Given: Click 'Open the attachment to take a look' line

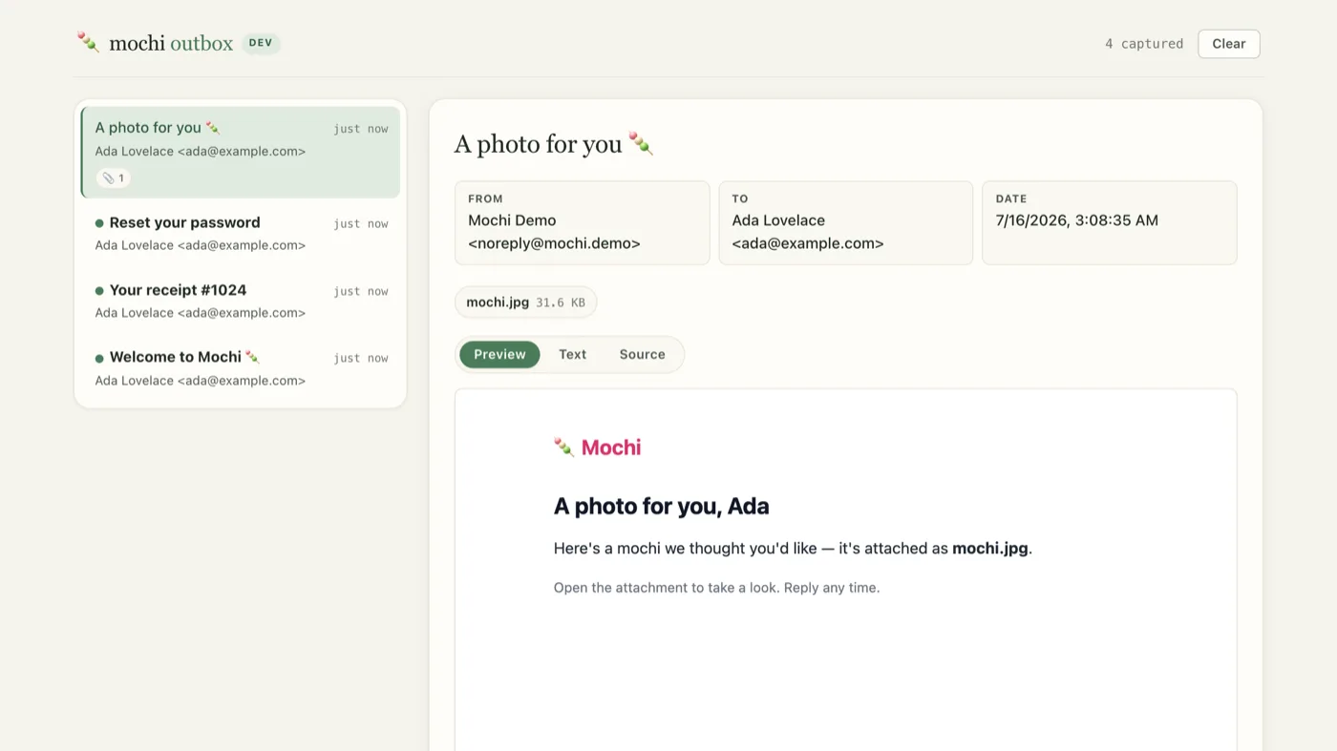Looking at the screenshot, I should (x=716, y=588).
